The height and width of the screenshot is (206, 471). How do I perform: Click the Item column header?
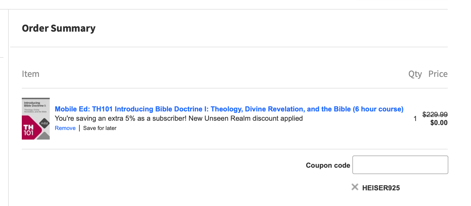coord(31,74)
